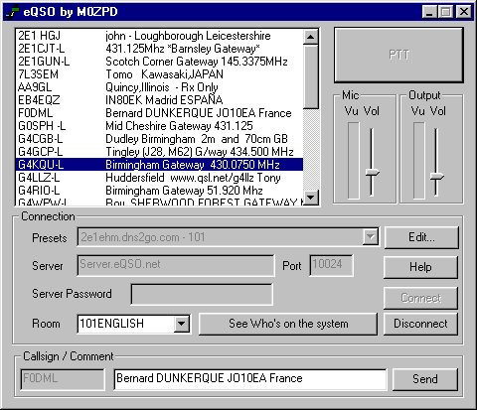Select the 2E1CJT-L Barnsley Gateway row

point(159,49)
